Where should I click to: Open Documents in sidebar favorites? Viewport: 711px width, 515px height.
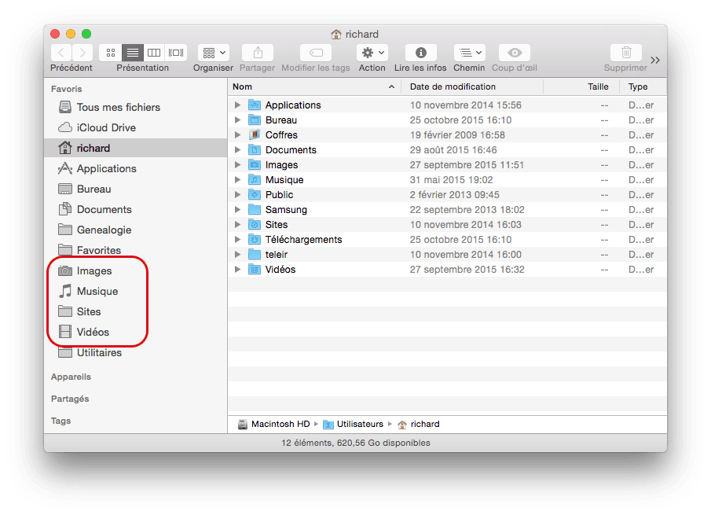[136, 209]
